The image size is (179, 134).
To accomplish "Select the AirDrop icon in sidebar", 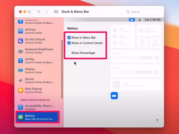I will 21,31.
